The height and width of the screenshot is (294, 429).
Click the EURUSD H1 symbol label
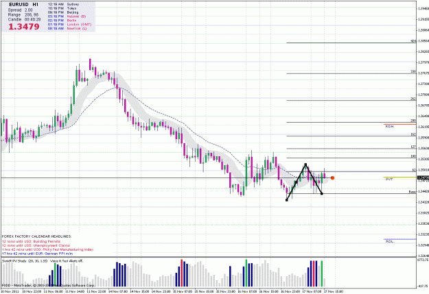click(24, 4)
